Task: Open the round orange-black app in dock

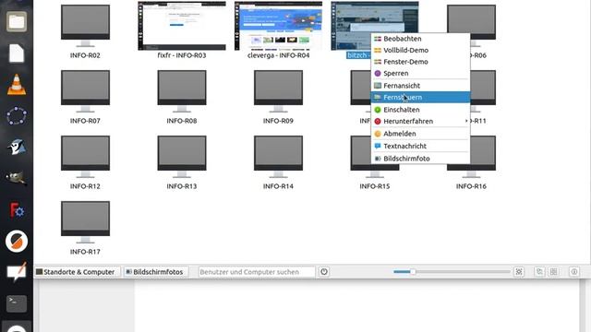Action: (17, 241)
